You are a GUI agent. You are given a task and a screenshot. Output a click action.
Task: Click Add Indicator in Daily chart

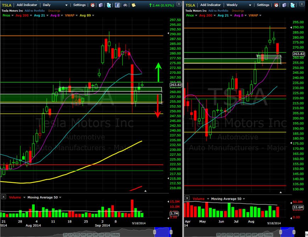point(27,5)
